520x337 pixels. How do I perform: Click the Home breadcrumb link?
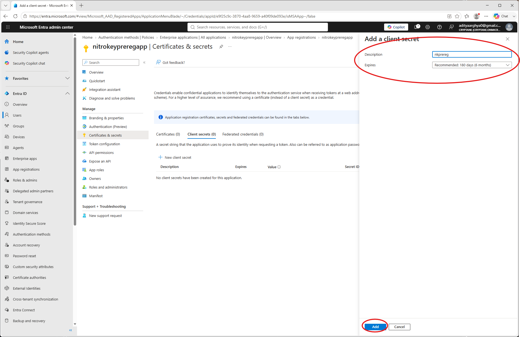[x=87, y=37]
